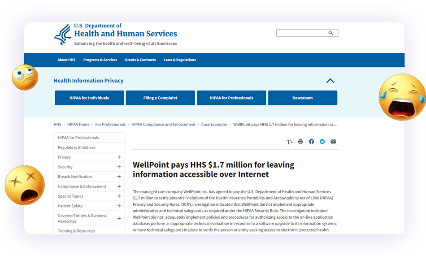Open Compliance & Enforcement sidebar link
The width and height of the screenshot is (426, 268).
[82, 186]
